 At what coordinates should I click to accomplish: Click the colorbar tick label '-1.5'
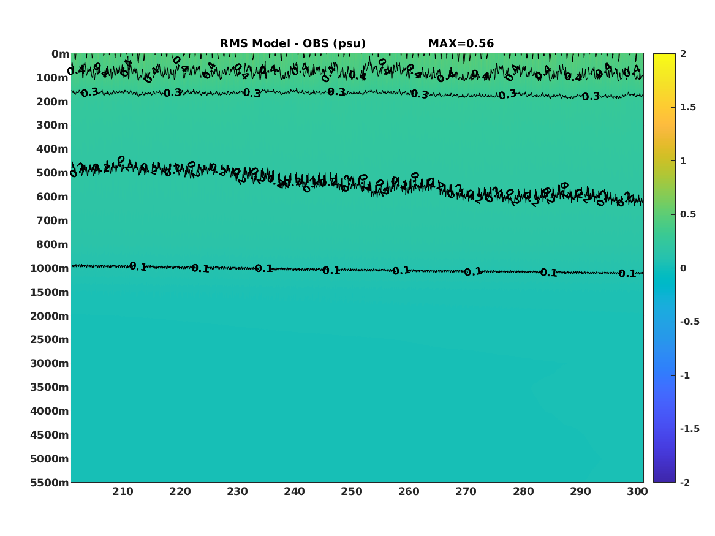click(x=690, y=429)
